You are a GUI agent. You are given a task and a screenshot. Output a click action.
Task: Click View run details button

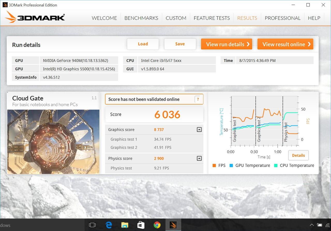(x=227, y=44)
